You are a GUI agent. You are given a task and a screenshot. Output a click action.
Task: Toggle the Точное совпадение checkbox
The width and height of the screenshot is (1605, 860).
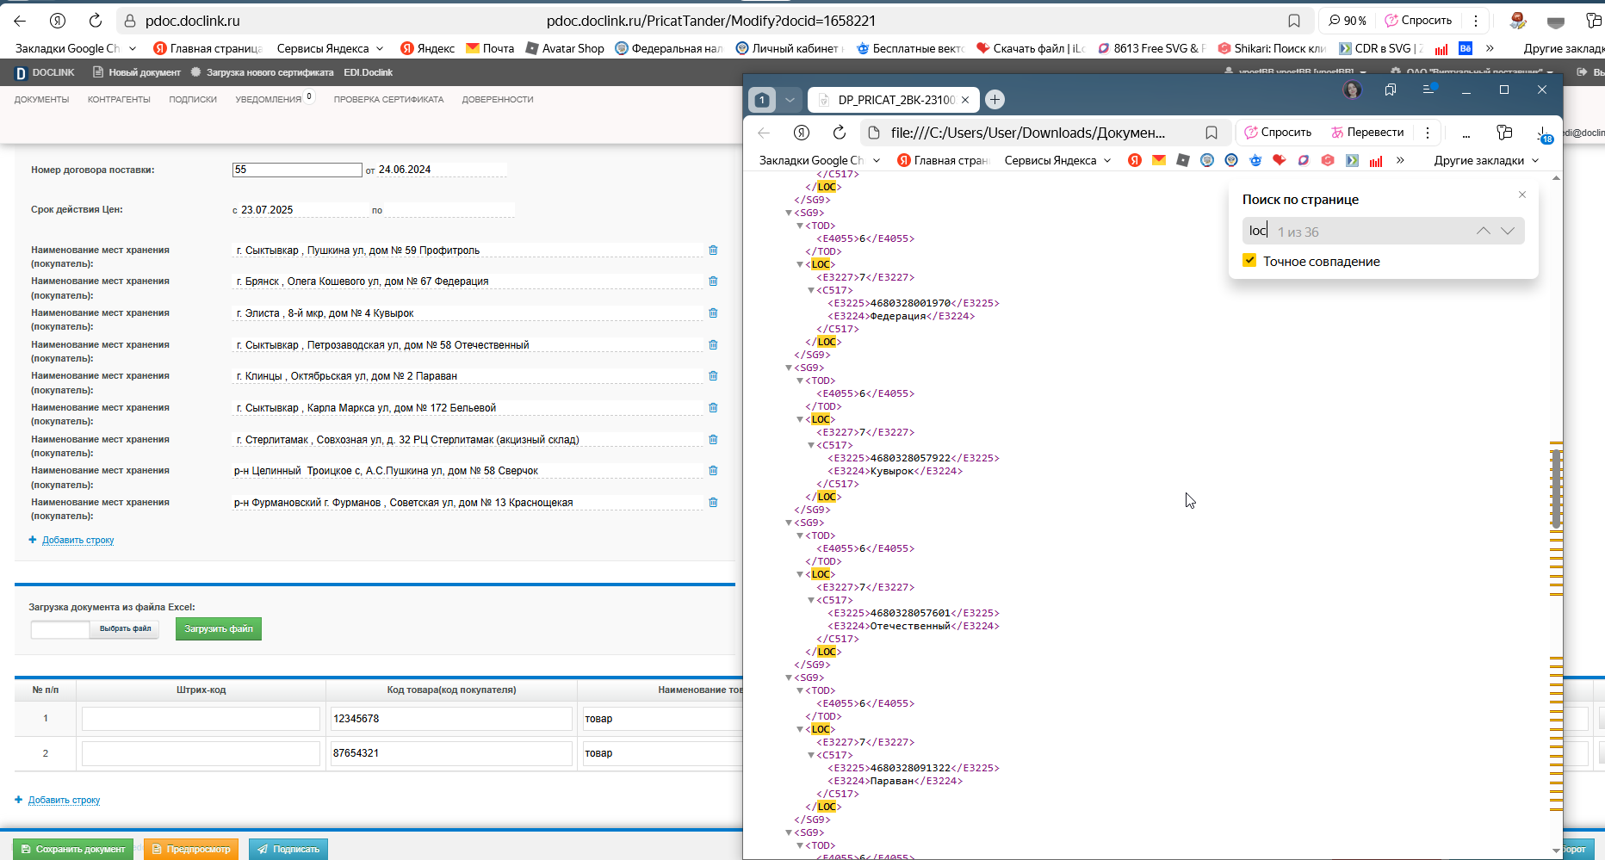click(x=1249, y=260)
